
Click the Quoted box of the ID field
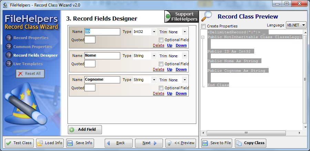pyautogui.click(x=90, y=40)
